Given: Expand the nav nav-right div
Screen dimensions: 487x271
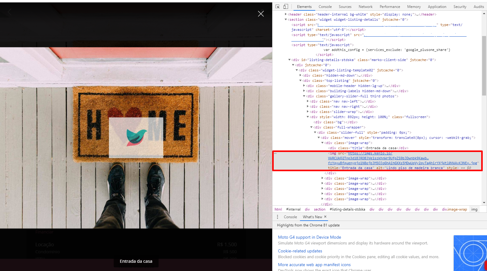Looking at the screenshot, I should [308, 107].
